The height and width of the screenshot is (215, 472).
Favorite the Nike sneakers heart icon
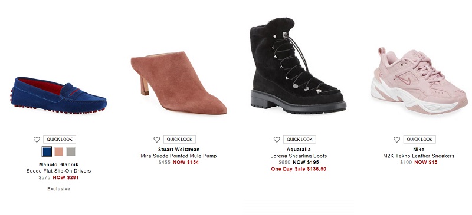[x=396, y=140]
